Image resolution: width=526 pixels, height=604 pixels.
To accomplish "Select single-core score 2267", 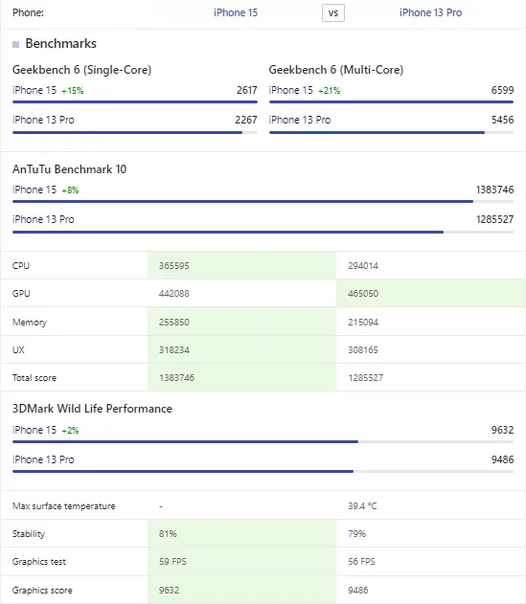I will 246,120.
